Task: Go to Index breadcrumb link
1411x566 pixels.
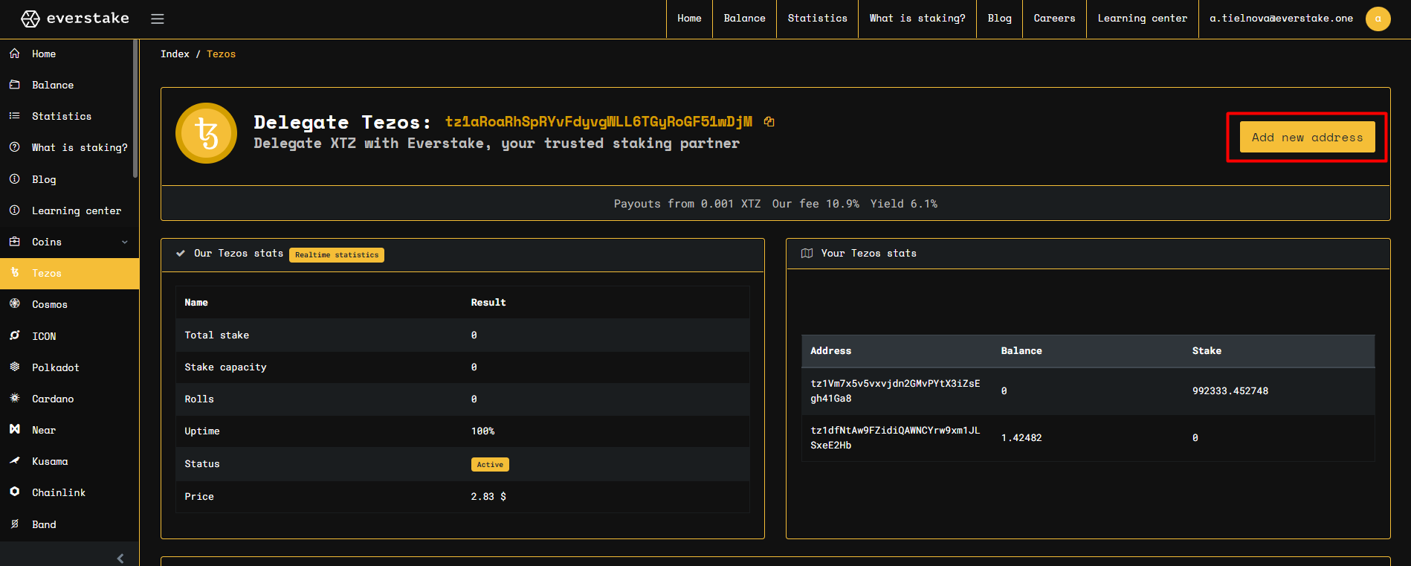Action: 175,54
